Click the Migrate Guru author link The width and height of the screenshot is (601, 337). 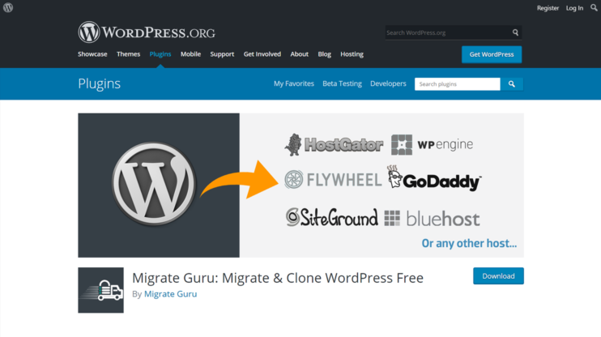[x=171, y=294]
